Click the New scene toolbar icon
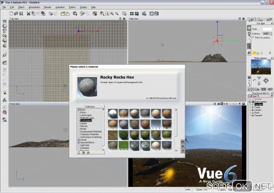Image resolution: width=274 pixels, height=193 pixels. (x=11, y=14)
